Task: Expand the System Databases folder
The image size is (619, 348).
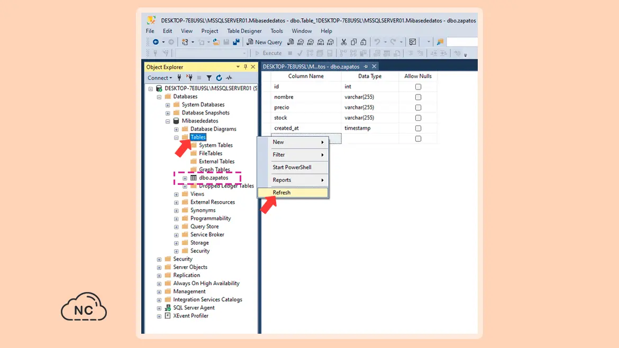Action: click(168, 105)
